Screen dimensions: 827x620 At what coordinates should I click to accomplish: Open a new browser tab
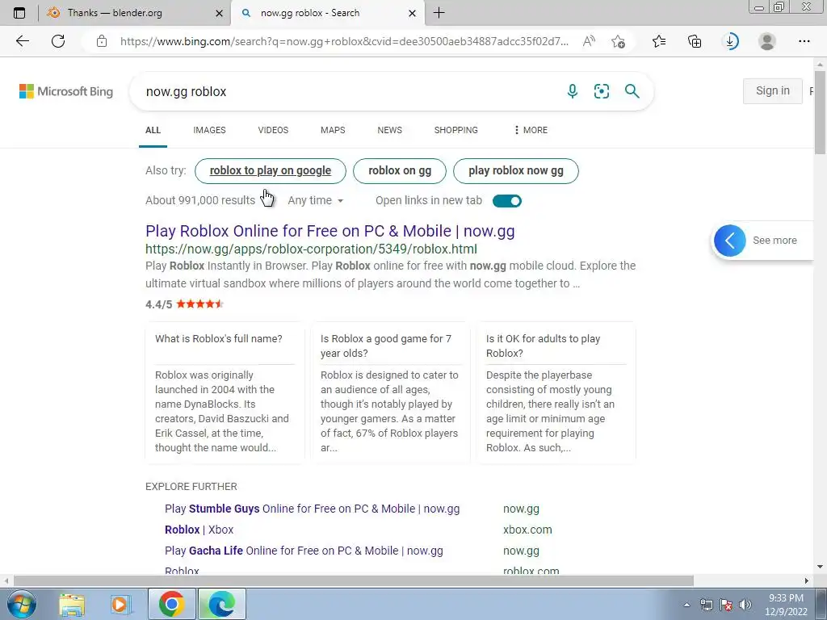439,13
